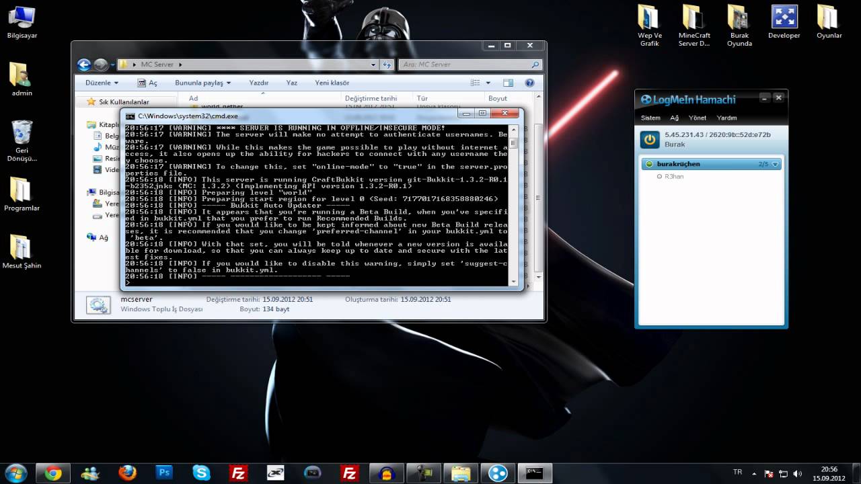This screenshot has height=484, width=861.
Task: Open Google Chrome from the taskbar
Action: [52, 473]
